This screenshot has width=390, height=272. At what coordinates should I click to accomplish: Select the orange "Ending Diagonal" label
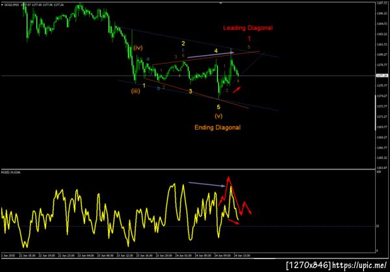(217, 127)
